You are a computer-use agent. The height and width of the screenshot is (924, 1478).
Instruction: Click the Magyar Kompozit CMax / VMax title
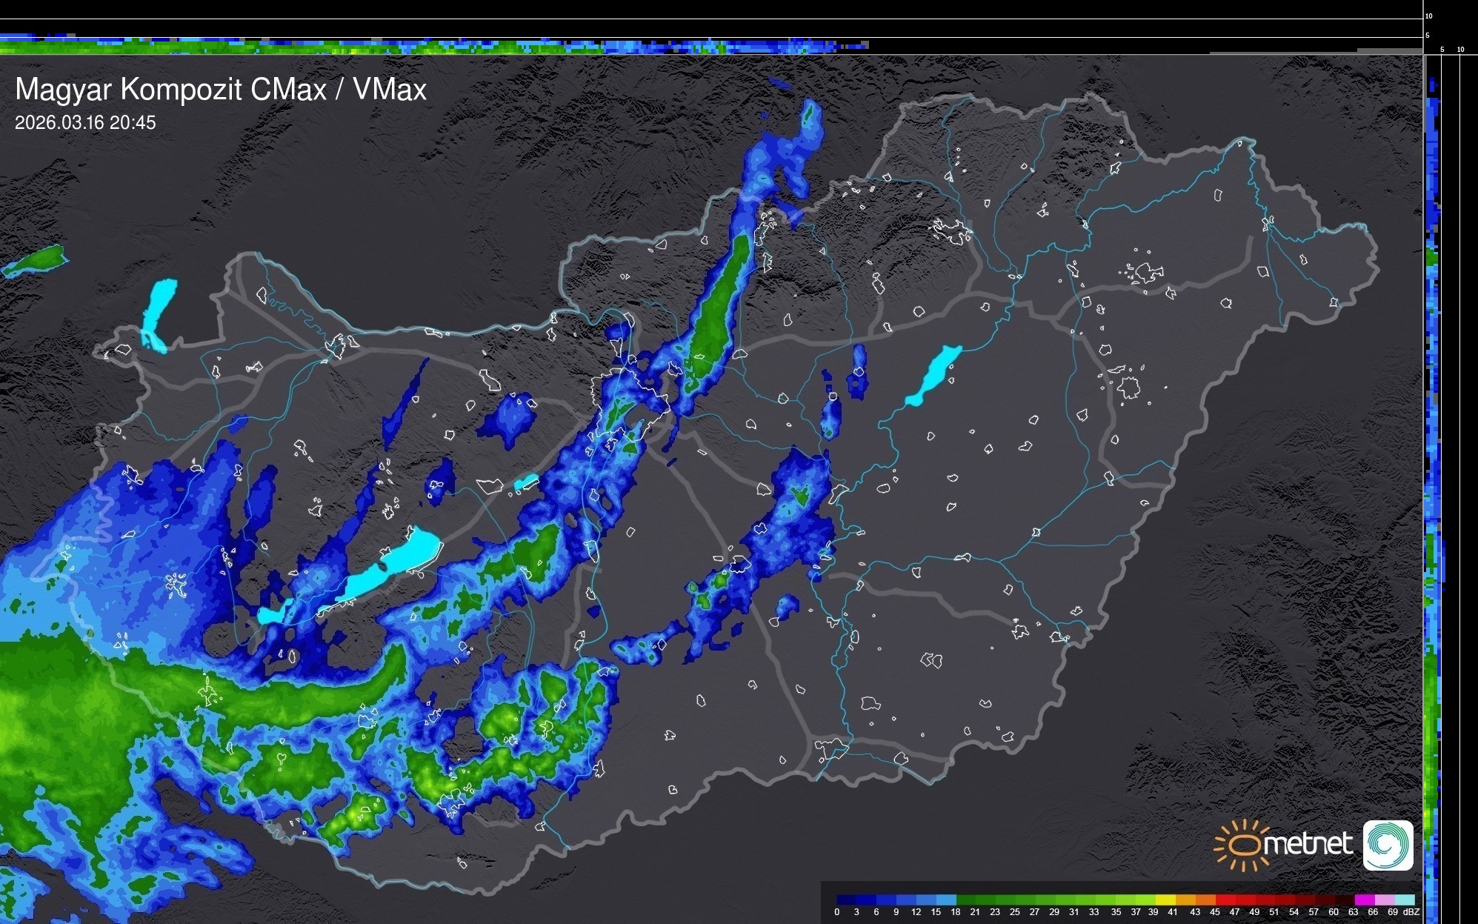point(221,90)
